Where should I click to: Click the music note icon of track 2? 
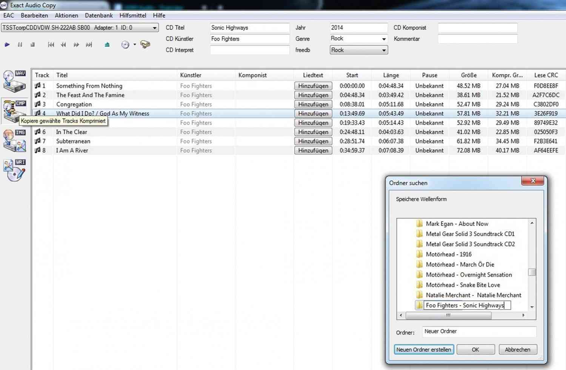click(38, 95)
